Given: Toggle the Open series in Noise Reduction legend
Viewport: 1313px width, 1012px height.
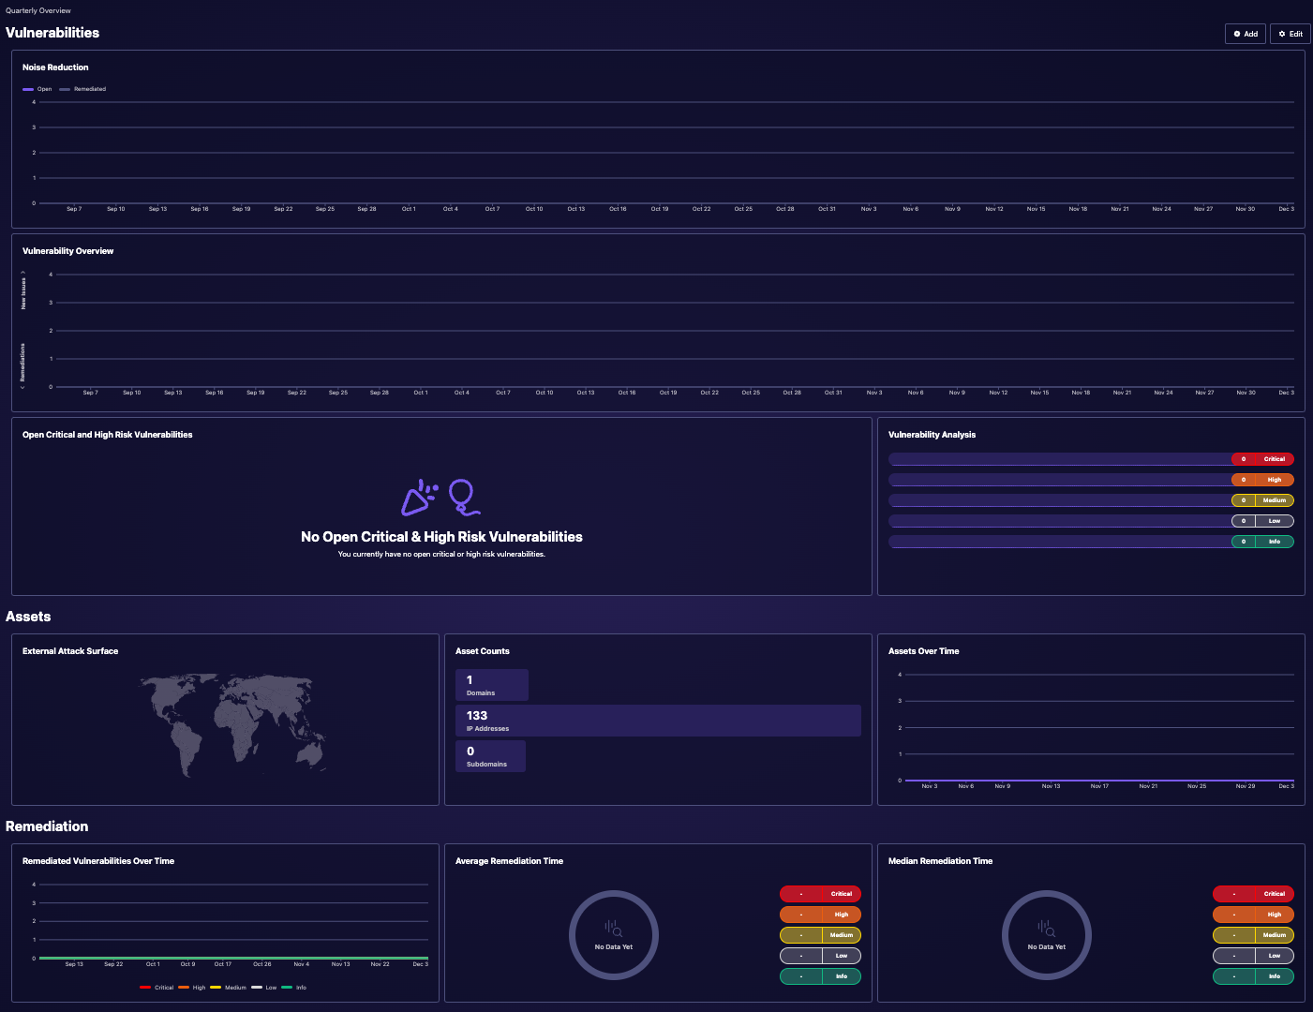Looking at the screenshot, I should pyautogui.click(x=37, y=89).
